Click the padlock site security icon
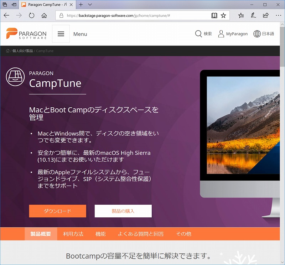Viewport: 285px width, 265px height. [61, 15]
